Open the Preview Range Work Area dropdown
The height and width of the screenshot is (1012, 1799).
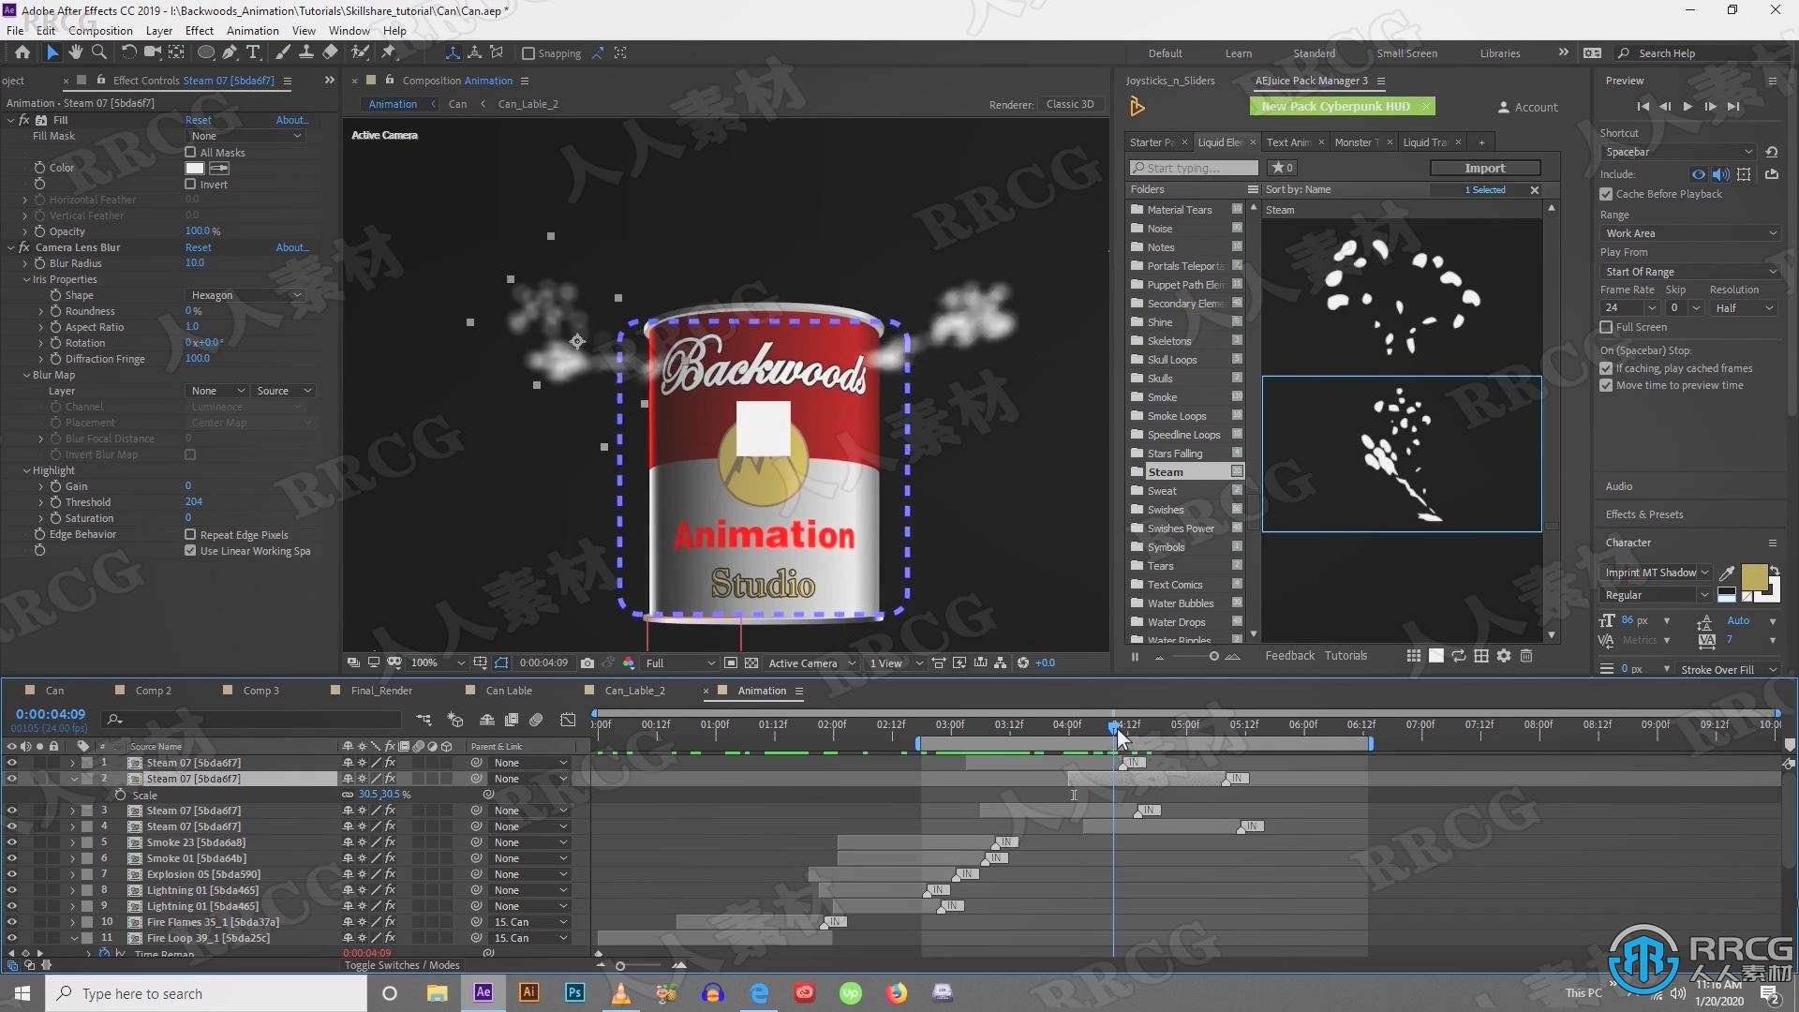point(1689,233)
